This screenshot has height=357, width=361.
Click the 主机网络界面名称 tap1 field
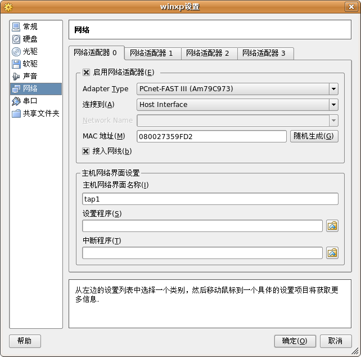(210, 199)
